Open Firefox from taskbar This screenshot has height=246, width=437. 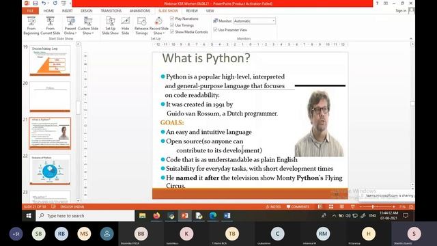156,216
